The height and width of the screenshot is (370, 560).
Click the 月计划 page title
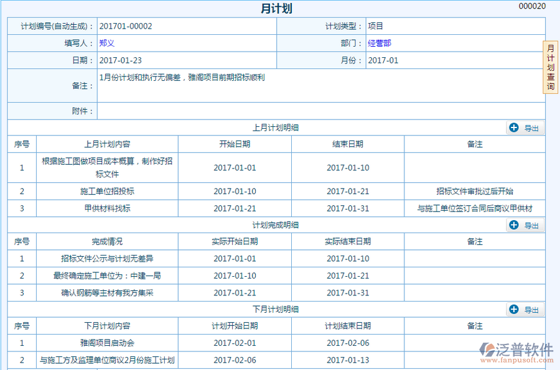click(x=276, y=9)
